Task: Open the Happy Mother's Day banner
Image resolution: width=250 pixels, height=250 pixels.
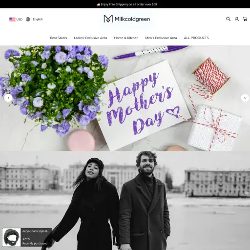Action: pyautogui.click(x=125, y=98)
